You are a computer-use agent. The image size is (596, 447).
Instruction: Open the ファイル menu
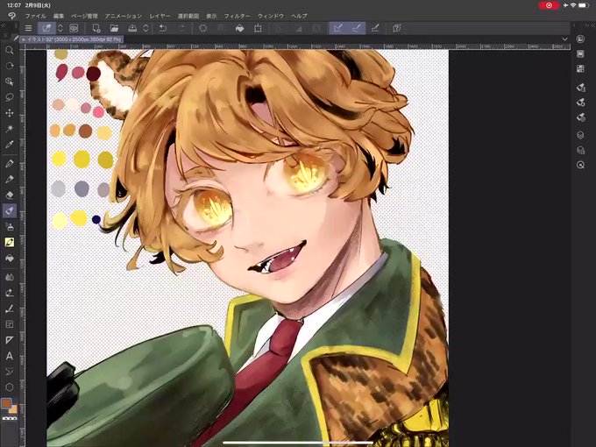35,16
